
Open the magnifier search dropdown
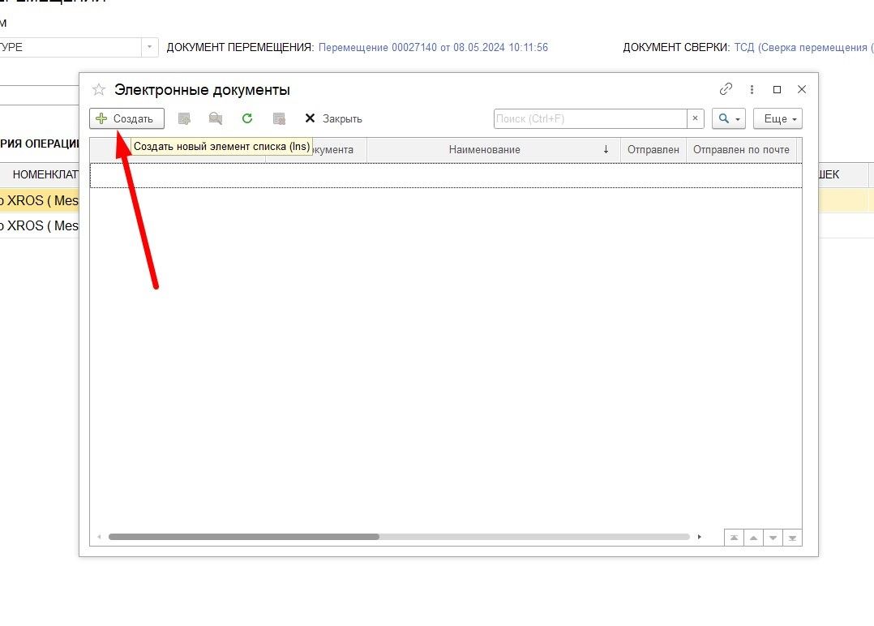tap(727, 118)
